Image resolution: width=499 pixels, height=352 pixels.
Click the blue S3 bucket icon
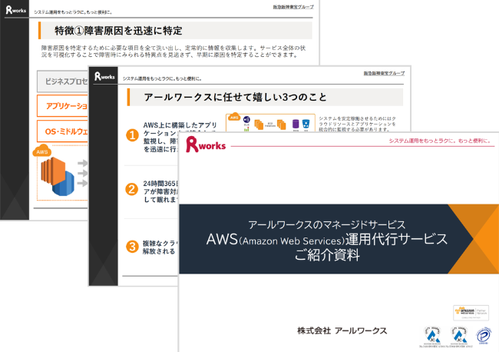coord(306,124)
